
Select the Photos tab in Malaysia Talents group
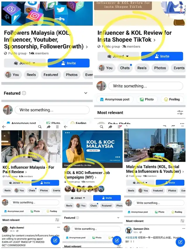[172, 191]
